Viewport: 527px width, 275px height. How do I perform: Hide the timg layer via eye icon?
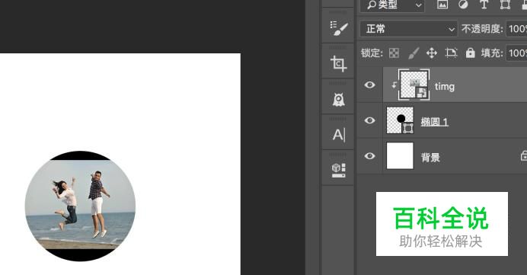point(369,85)
